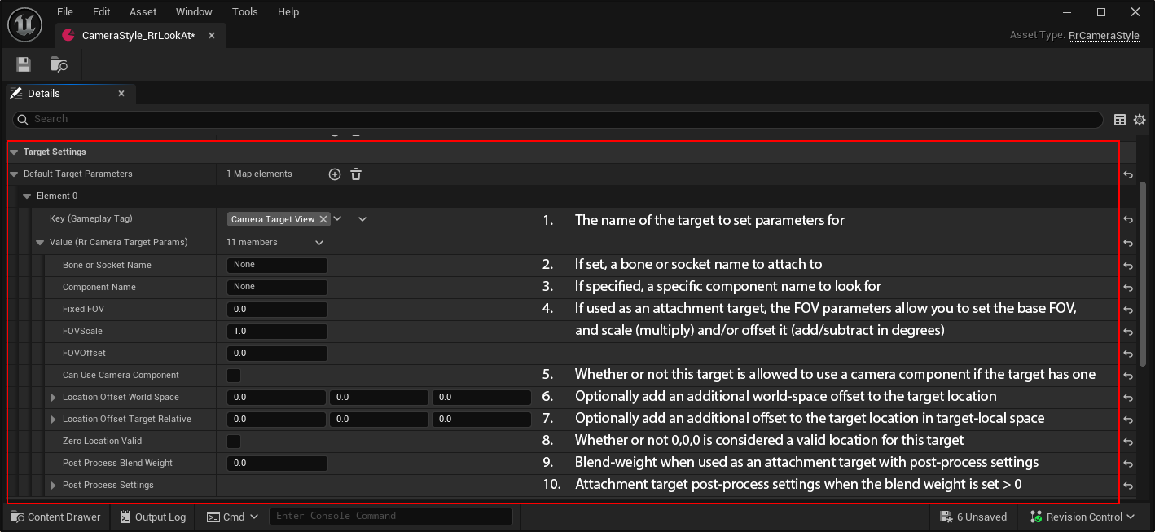Open the Tools menu
Screen dimensions: 1155x532
coord(244,12)
